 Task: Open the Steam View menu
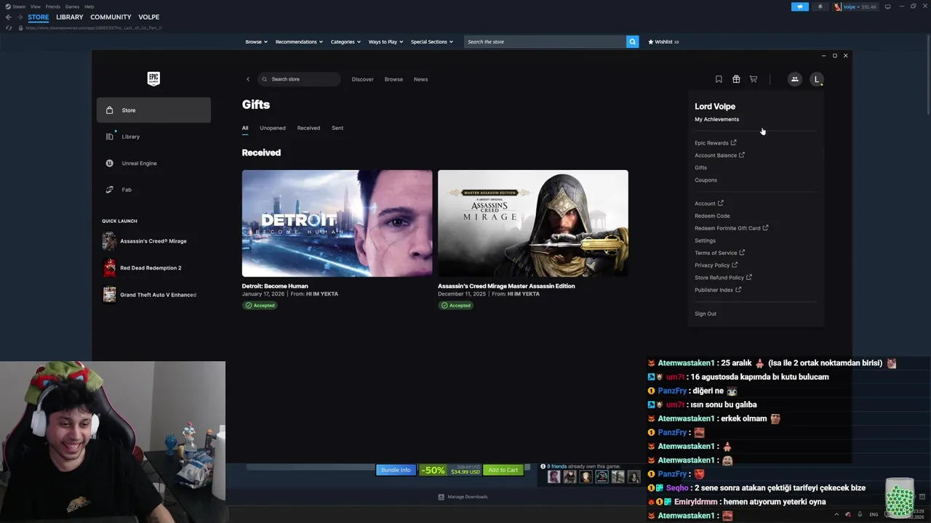point(35,7)
